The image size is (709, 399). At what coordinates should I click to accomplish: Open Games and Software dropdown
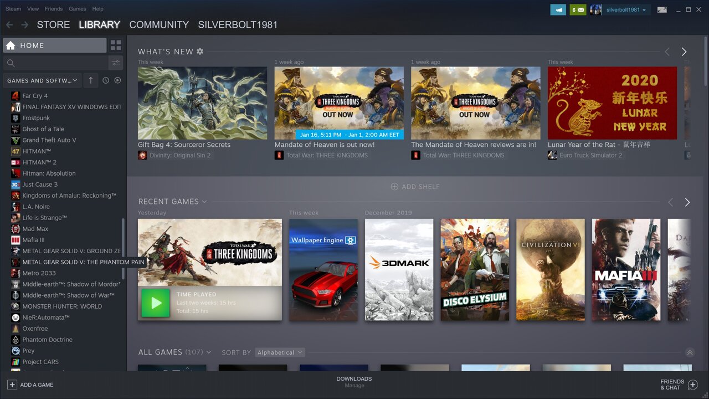tap(42, 80)
